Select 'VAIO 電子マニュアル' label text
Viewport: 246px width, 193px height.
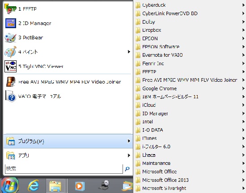click(39, 96)
